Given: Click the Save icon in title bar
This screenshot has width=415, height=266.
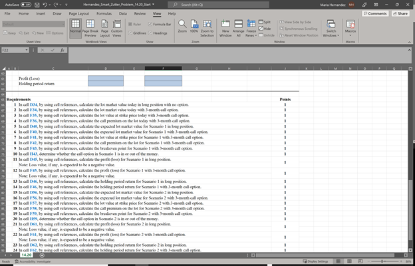Looking at the screenshot, I should [37, 5].
